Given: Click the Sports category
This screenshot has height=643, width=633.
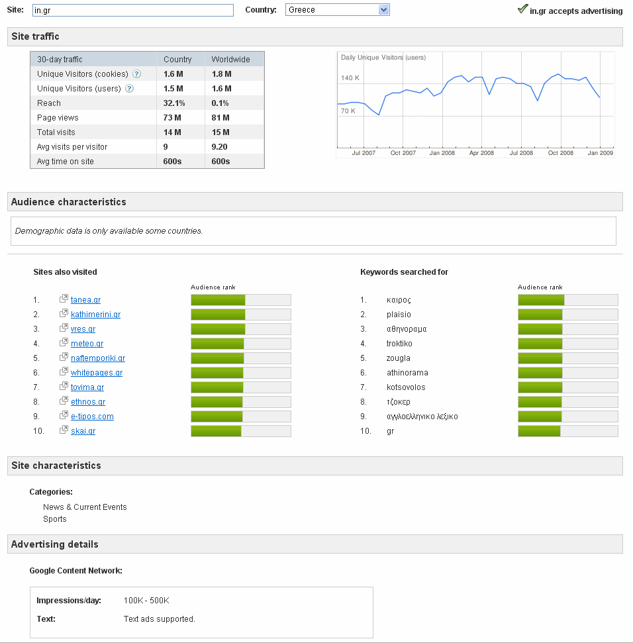Looking at the screenshot, I should (x=54, y=519).
